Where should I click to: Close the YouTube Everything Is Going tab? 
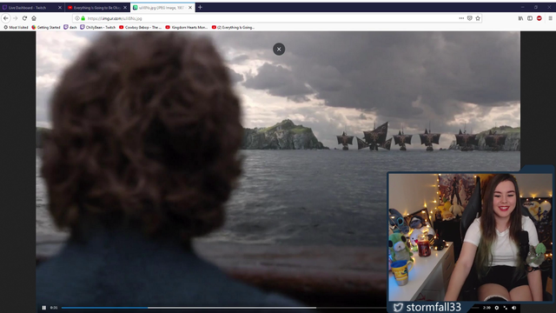(x=125, y=8)
